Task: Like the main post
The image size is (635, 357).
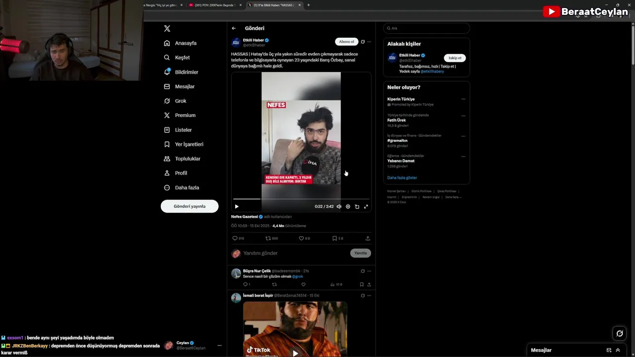Action: pyautogui.click(x=301, y=238)
